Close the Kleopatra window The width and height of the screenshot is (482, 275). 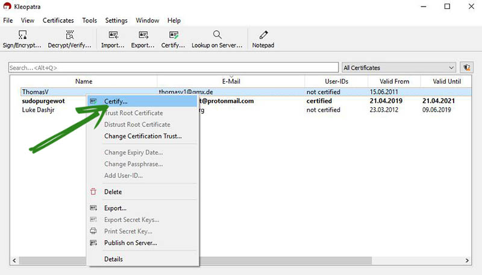coord(471,7)
